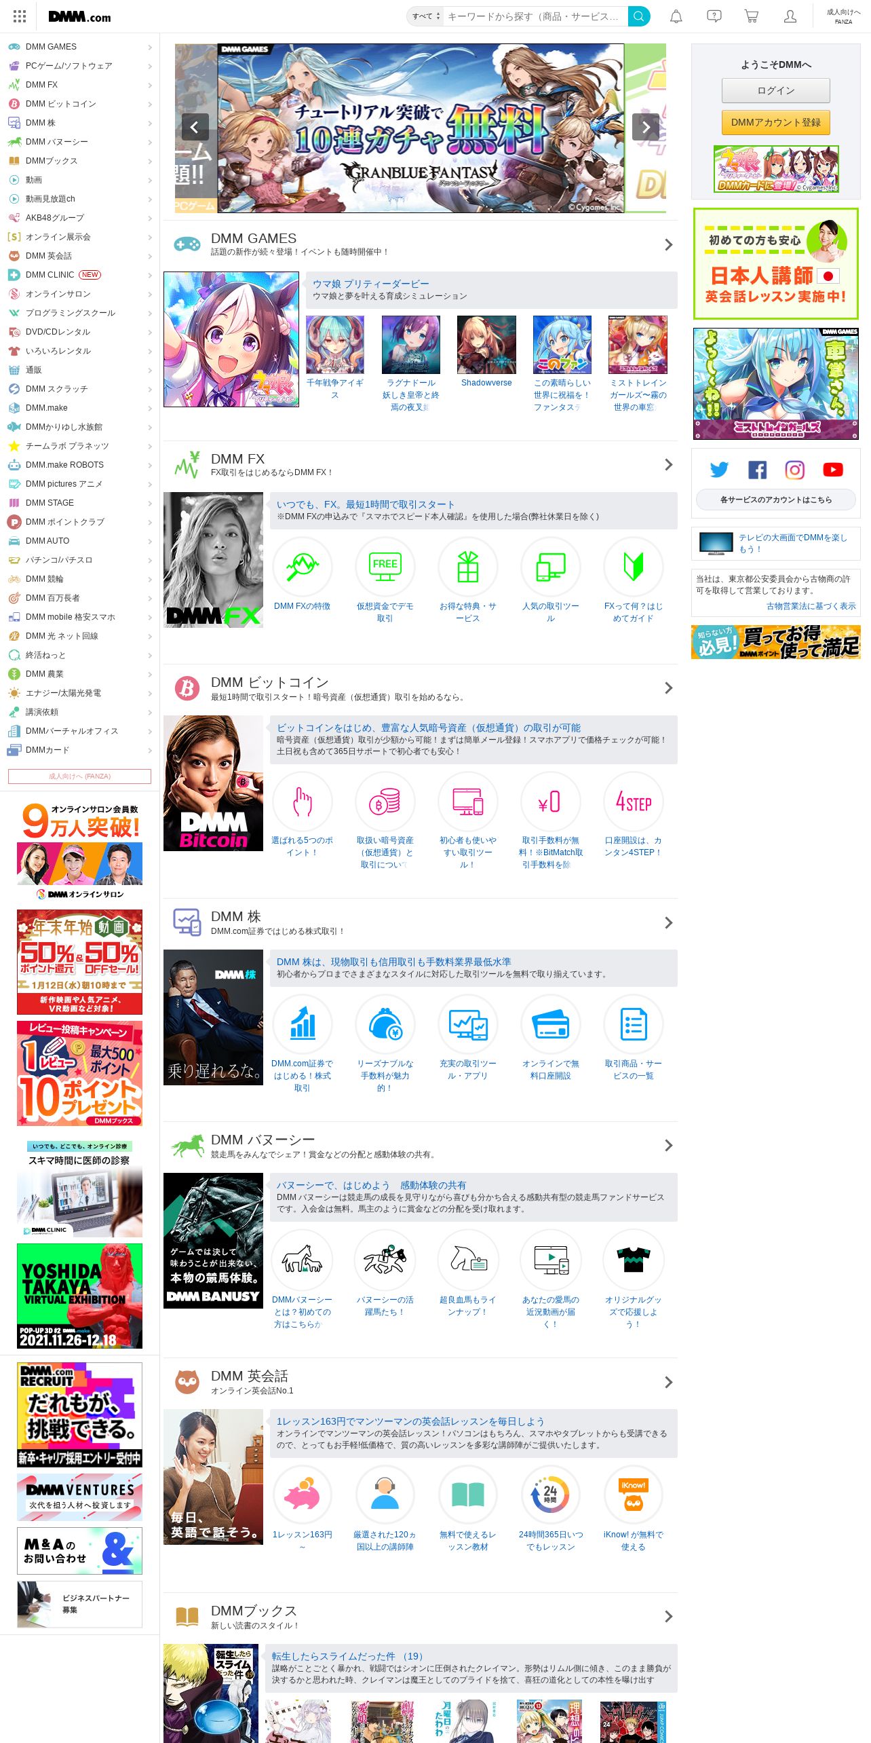Click the search magnifier button
The height and width of the screenshot is (1743, 871).
tap(639, 16)
